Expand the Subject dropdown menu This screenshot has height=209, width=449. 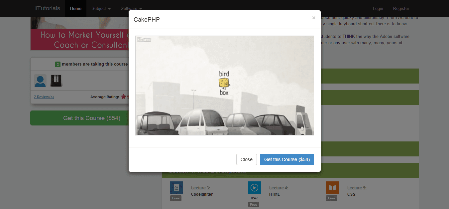[x=101, y=8]
